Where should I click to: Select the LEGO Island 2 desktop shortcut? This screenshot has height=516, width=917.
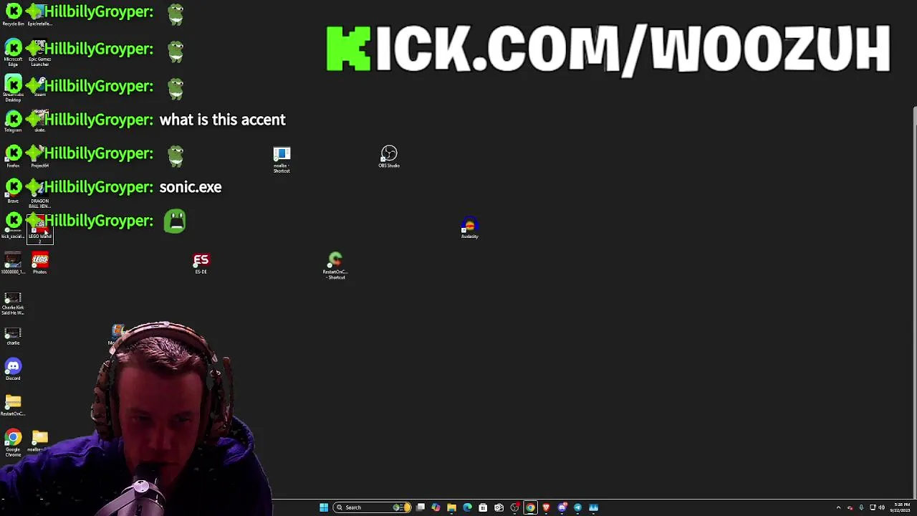40,229
